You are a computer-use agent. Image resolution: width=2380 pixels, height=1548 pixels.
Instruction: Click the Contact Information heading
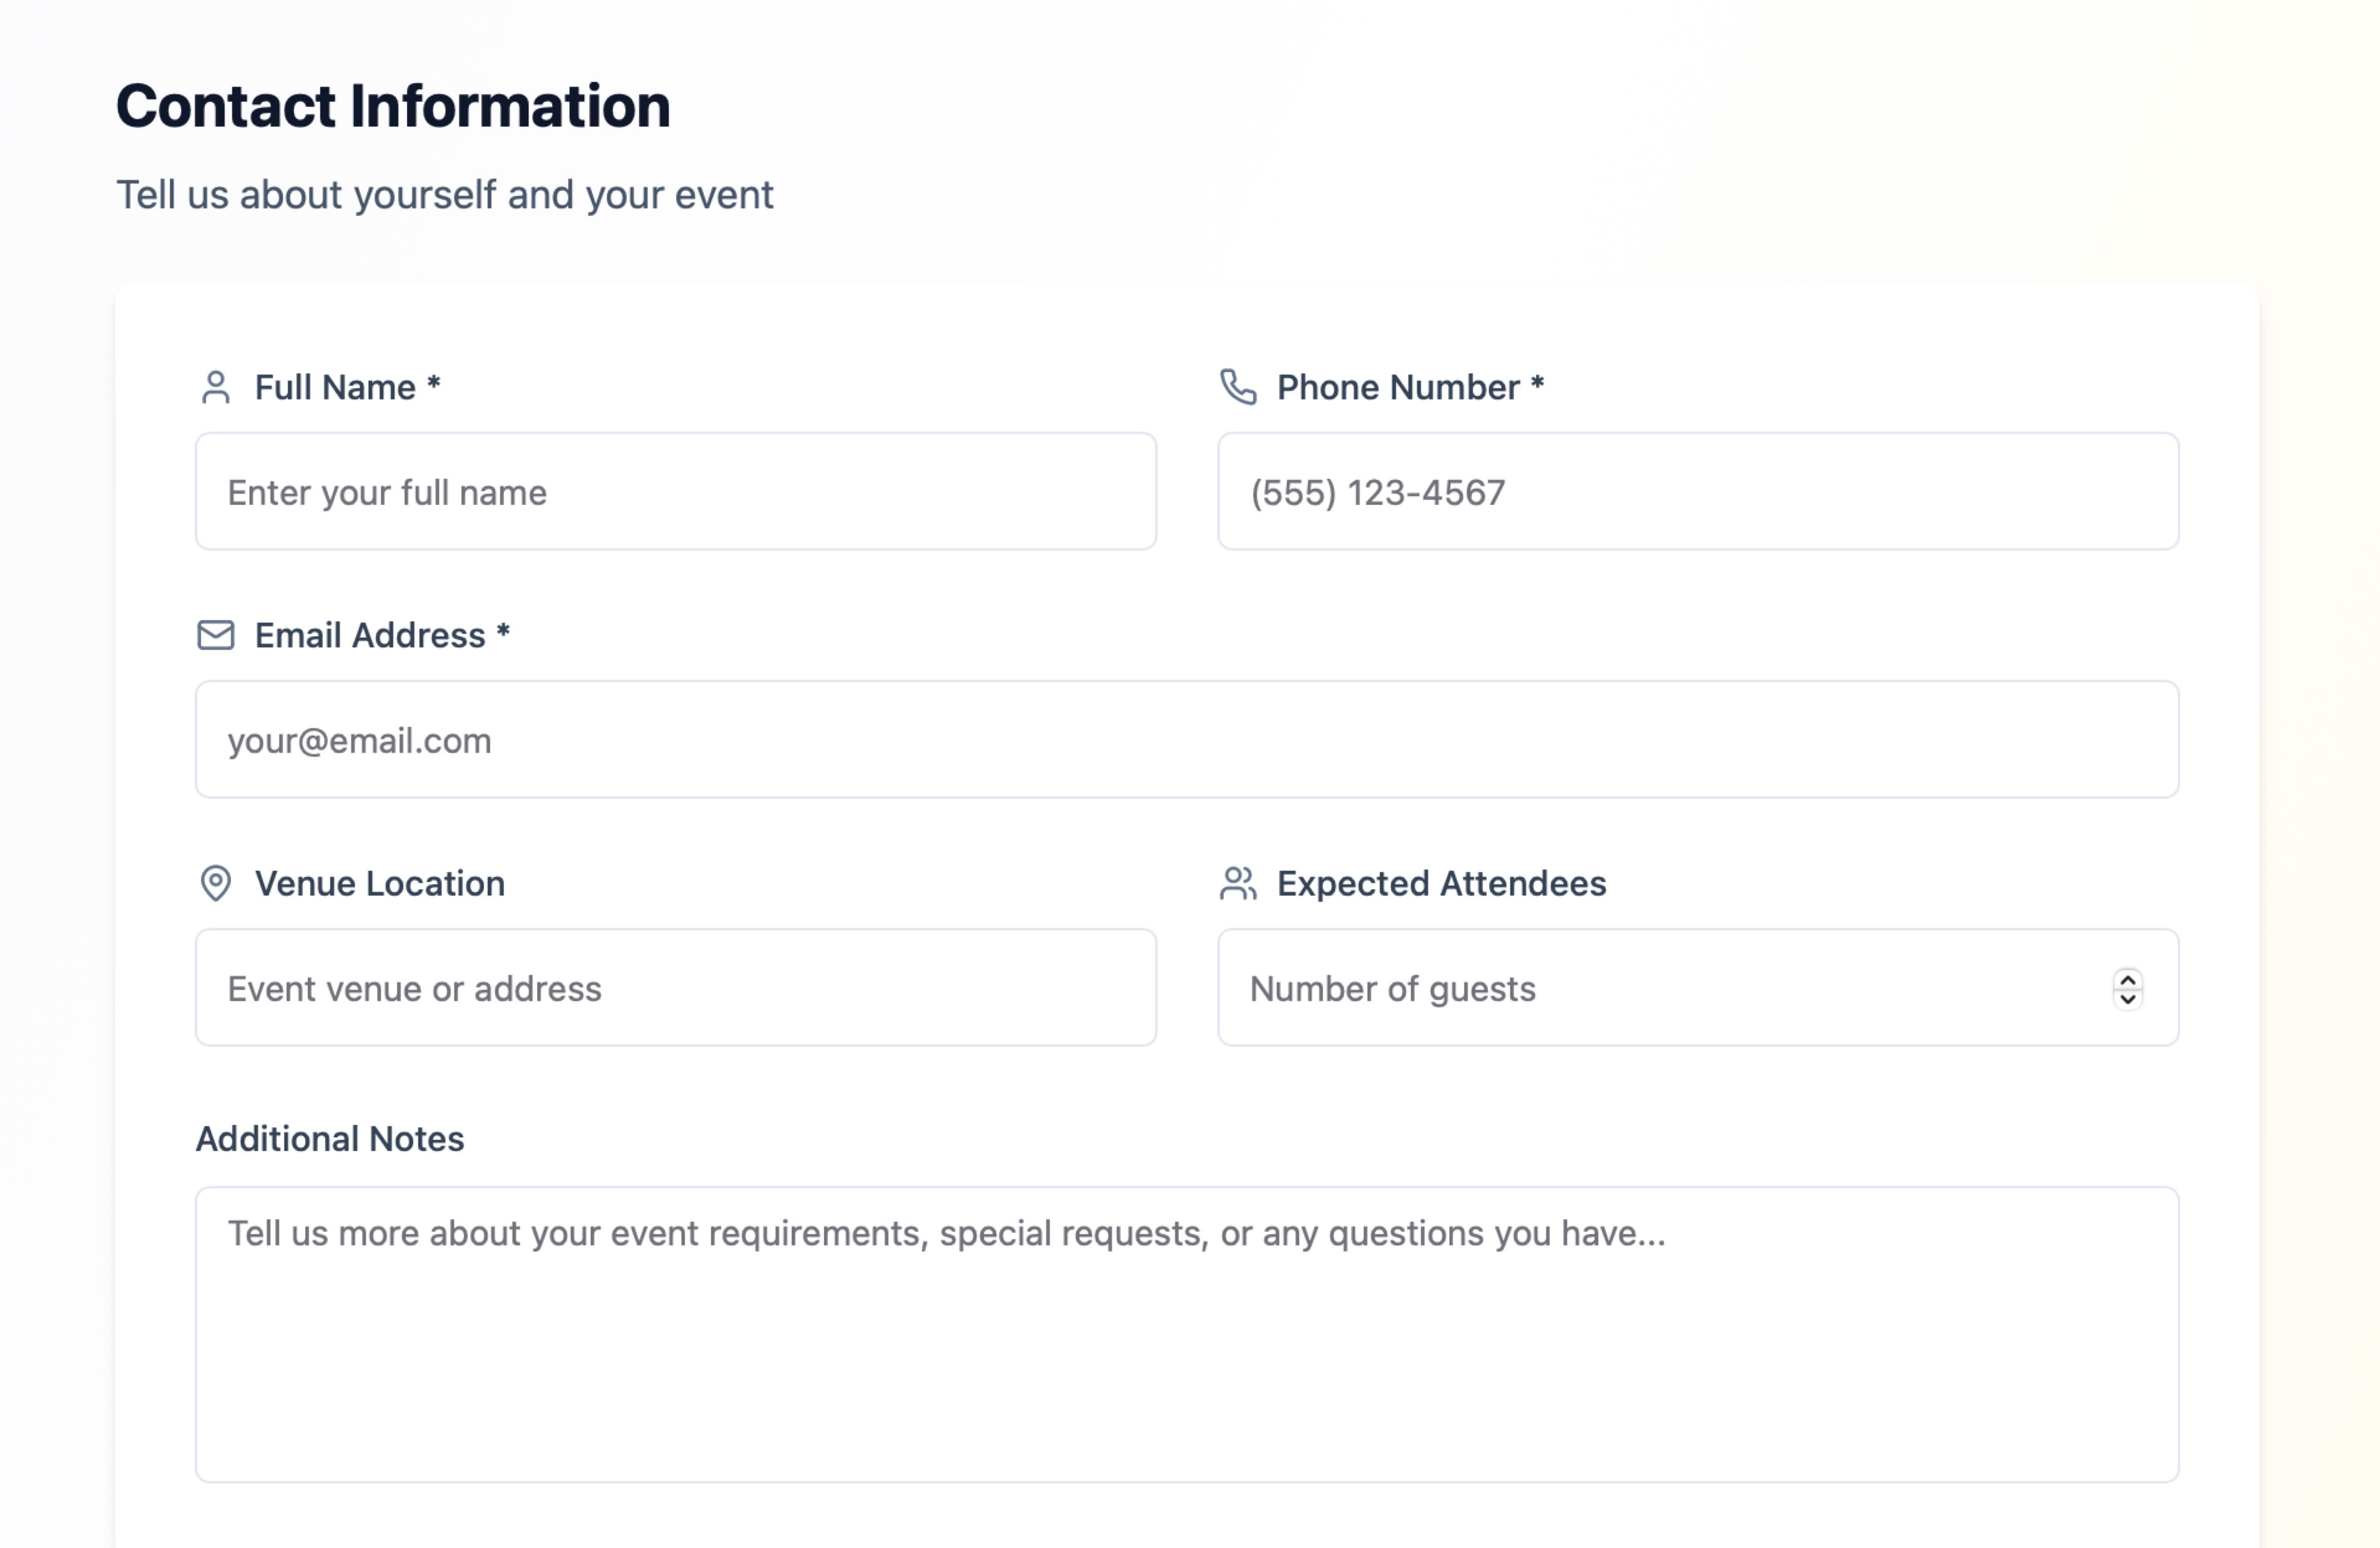393,106
